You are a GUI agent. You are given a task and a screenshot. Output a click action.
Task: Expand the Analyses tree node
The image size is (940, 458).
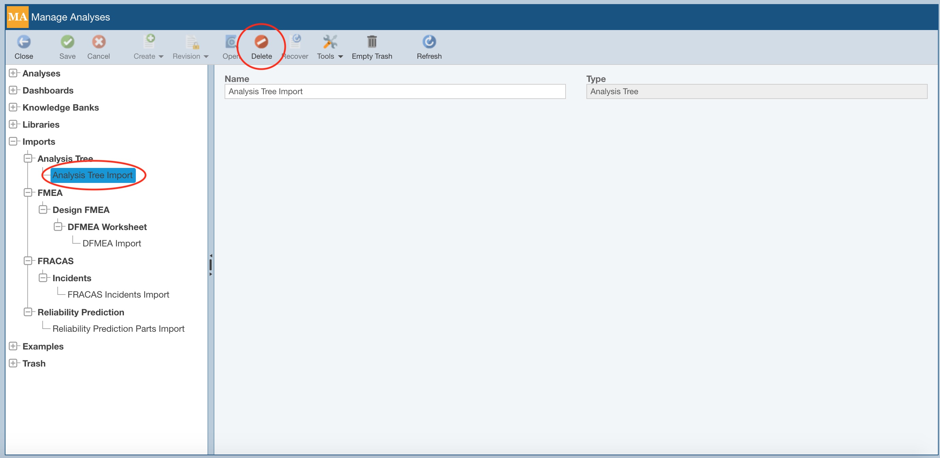(x=14, y=73)
